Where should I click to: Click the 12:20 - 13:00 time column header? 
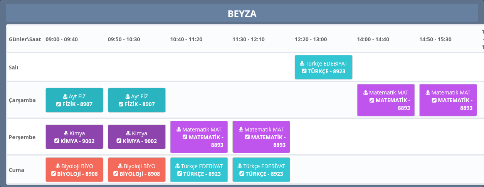(x=311, y=39)
